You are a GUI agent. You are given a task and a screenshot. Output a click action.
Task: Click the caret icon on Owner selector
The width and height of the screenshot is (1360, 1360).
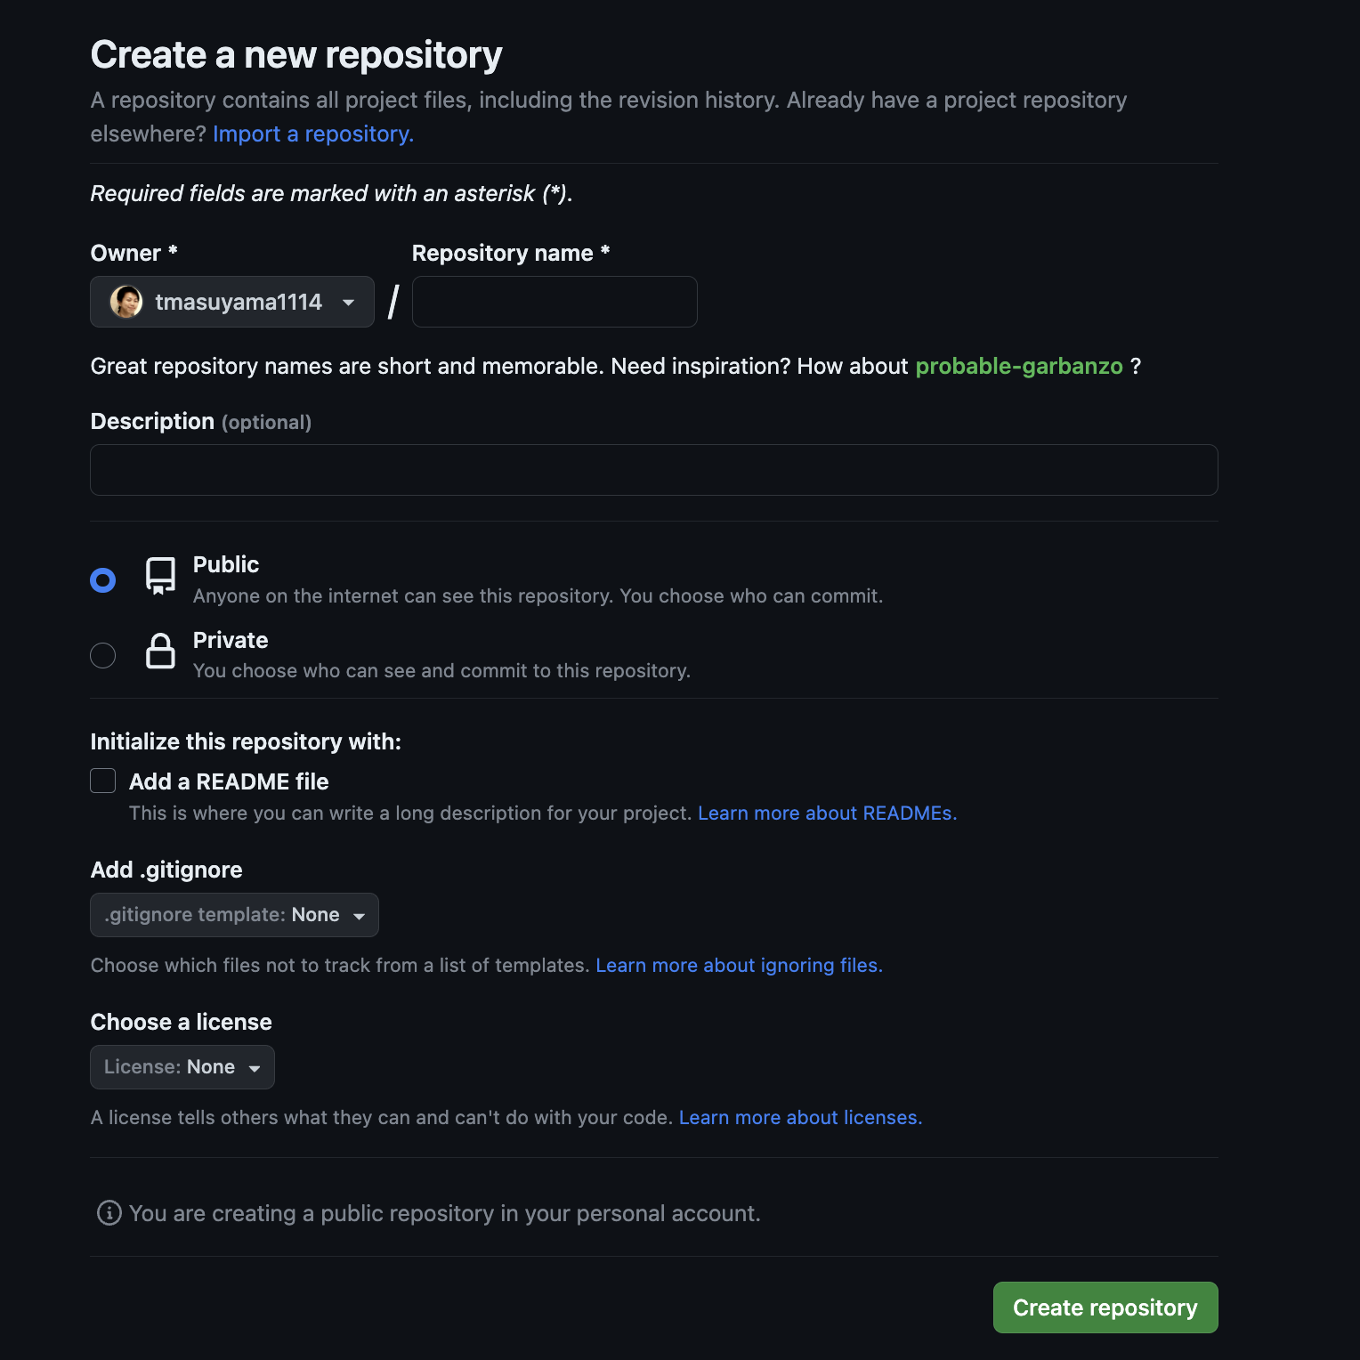[348, 302]
